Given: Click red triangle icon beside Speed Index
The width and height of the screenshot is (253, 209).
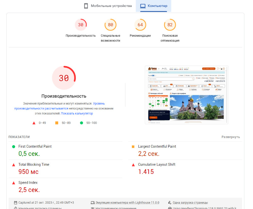Looking at the screenshot, I should pos(14,183).
